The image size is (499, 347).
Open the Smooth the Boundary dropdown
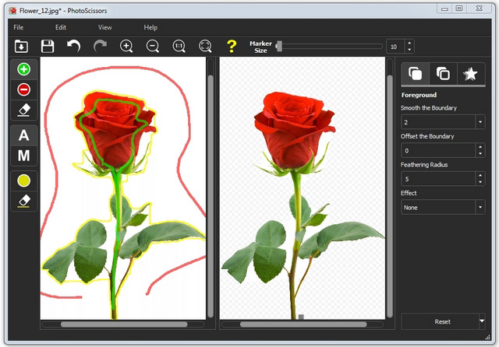pos(480,122)
